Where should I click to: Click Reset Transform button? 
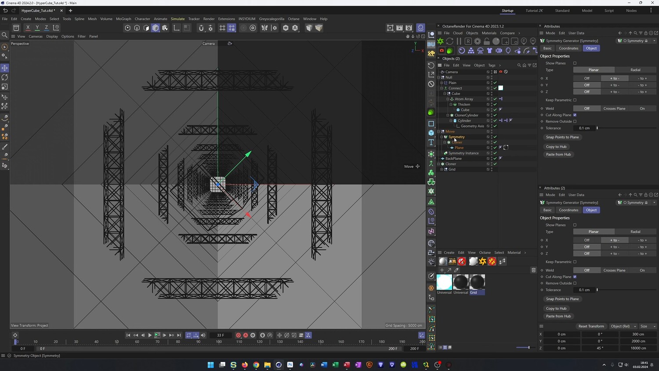point(591,326)
